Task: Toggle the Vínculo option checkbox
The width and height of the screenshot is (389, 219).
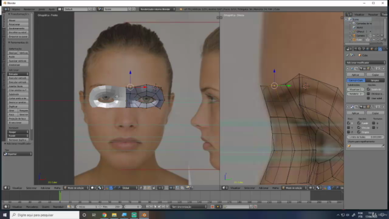Action: click(x=359, y=128)
